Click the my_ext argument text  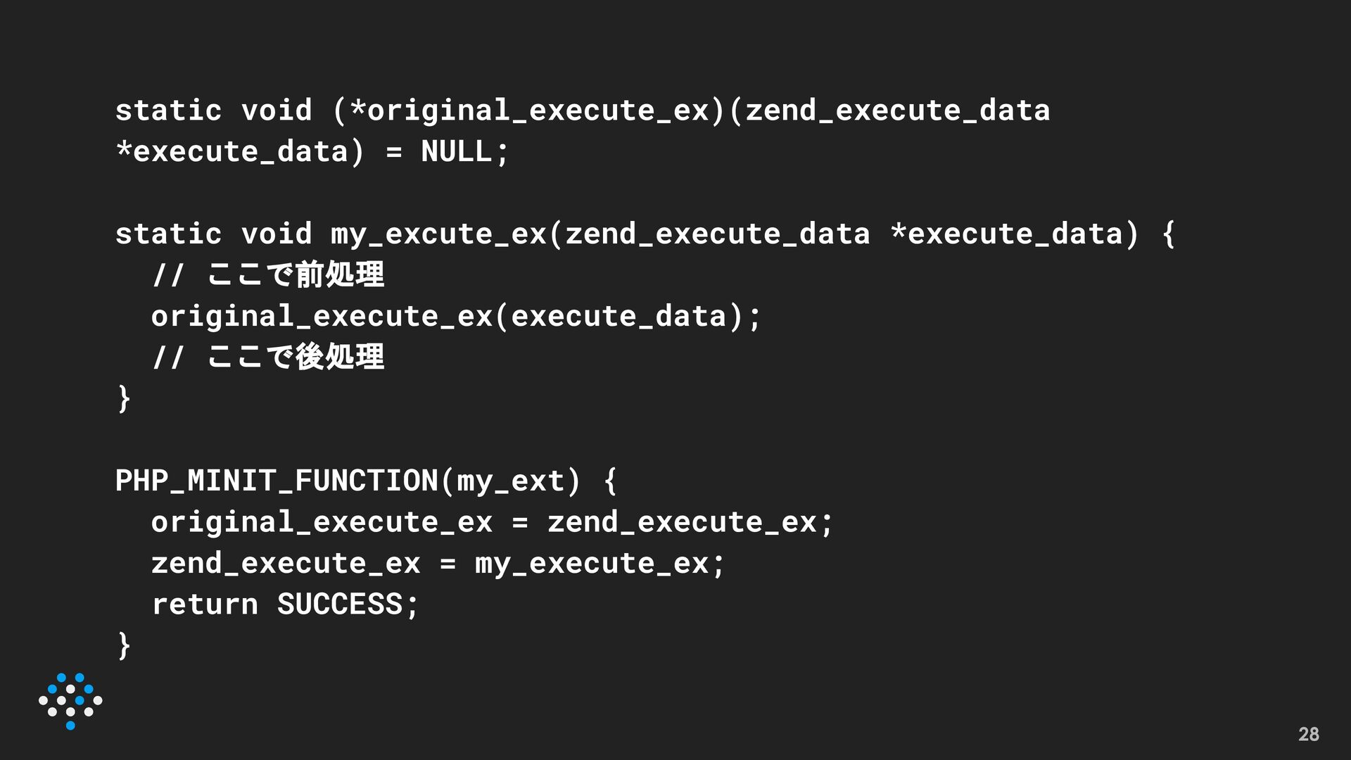pyautogui.click(x=510, y=482)
